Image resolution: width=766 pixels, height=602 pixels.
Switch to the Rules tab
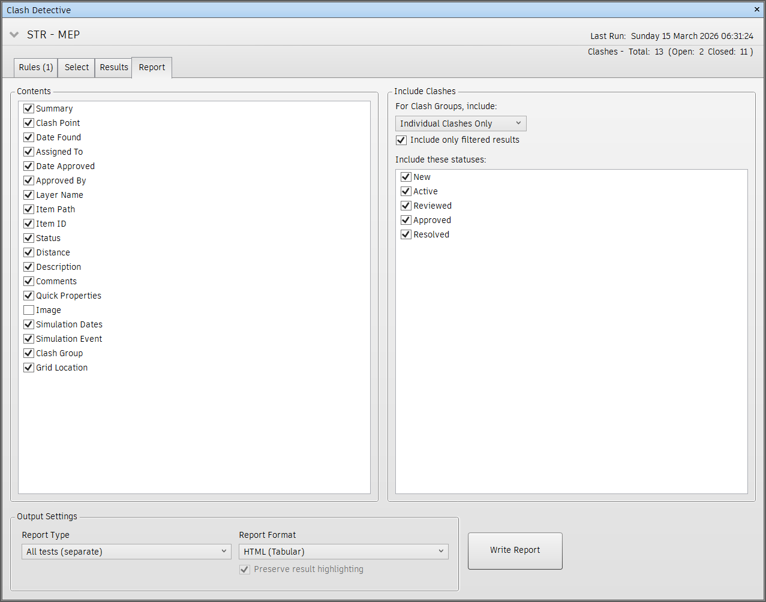35,67
